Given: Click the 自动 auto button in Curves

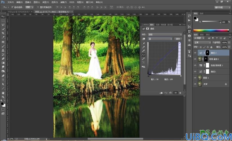Looking at the screenshot, I should coord(178,39).
